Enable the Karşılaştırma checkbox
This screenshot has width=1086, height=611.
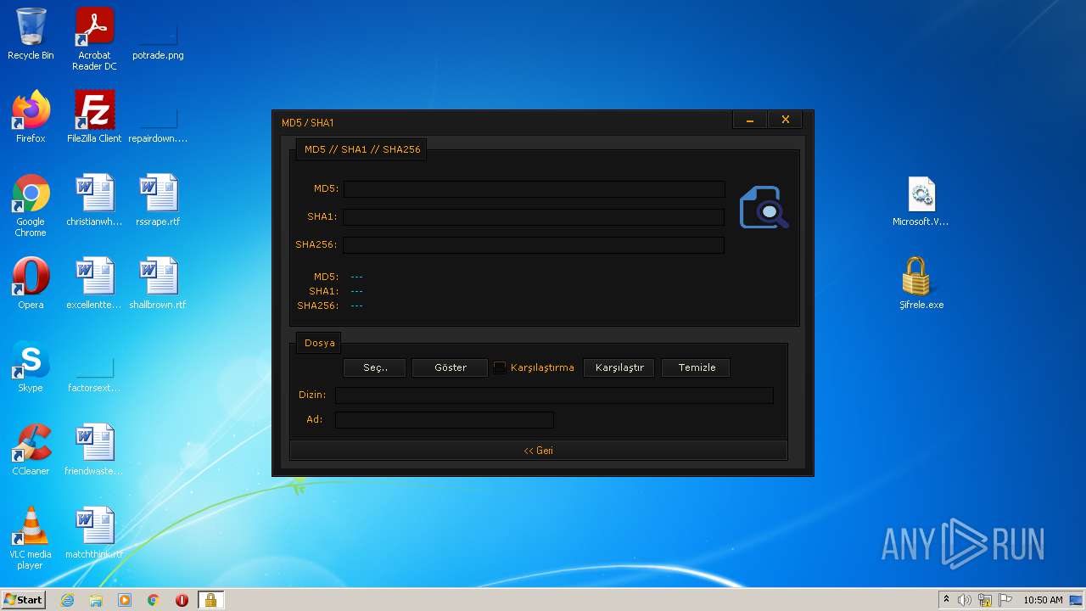pos(500,367)
